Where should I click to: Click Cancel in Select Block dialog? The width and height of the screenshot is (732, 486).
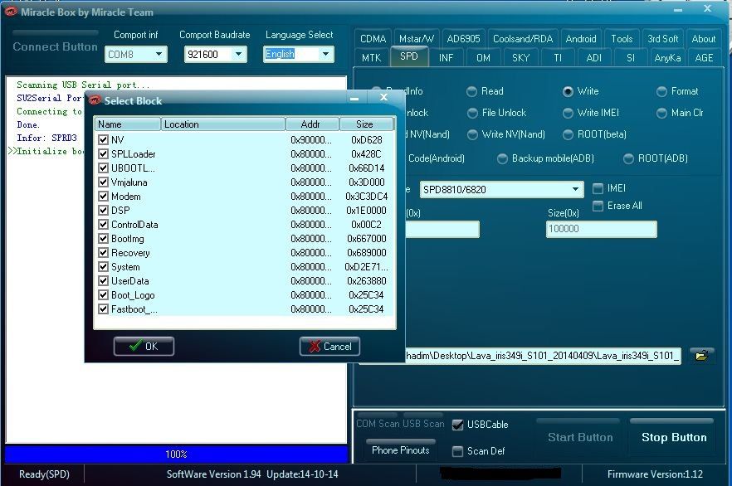pos(329,346)
